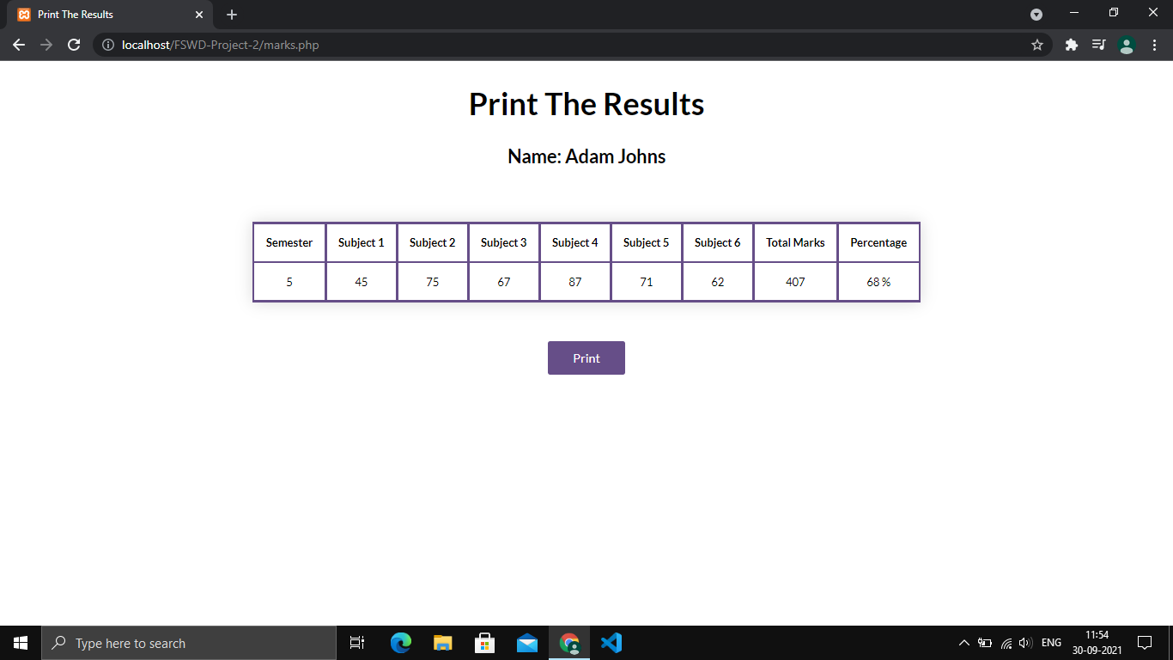Viewport: 1173px width, 660px height.
Task: Click the media controls icon beside extensions
Action: pos(1098,44)
